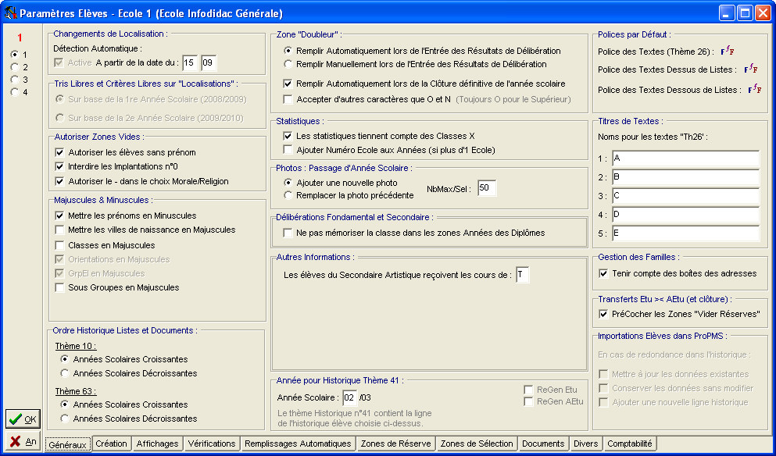Click text title field 2 containing B
The image size is (776, 456).
(x=685, y=177)
